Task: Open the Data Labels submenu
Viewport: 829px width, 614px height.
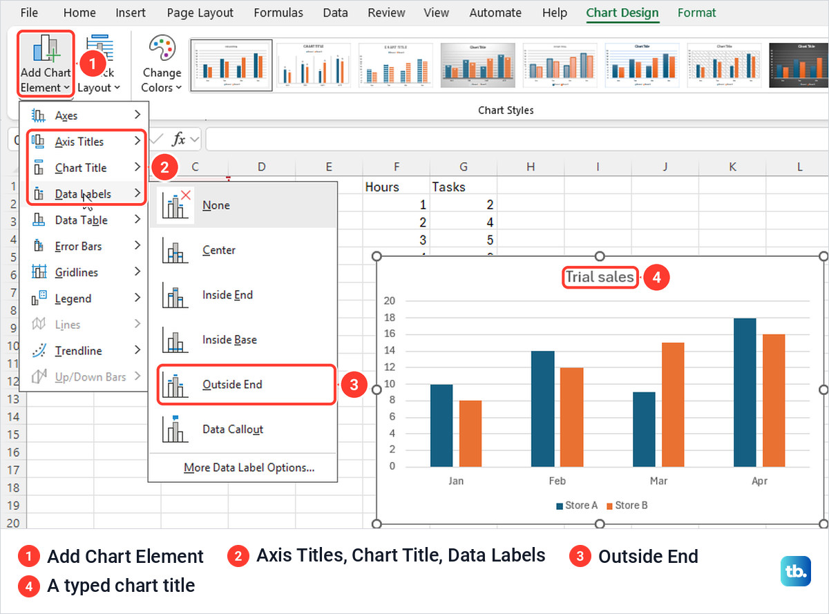Action: pyautogui.click(x=84, y=194)
